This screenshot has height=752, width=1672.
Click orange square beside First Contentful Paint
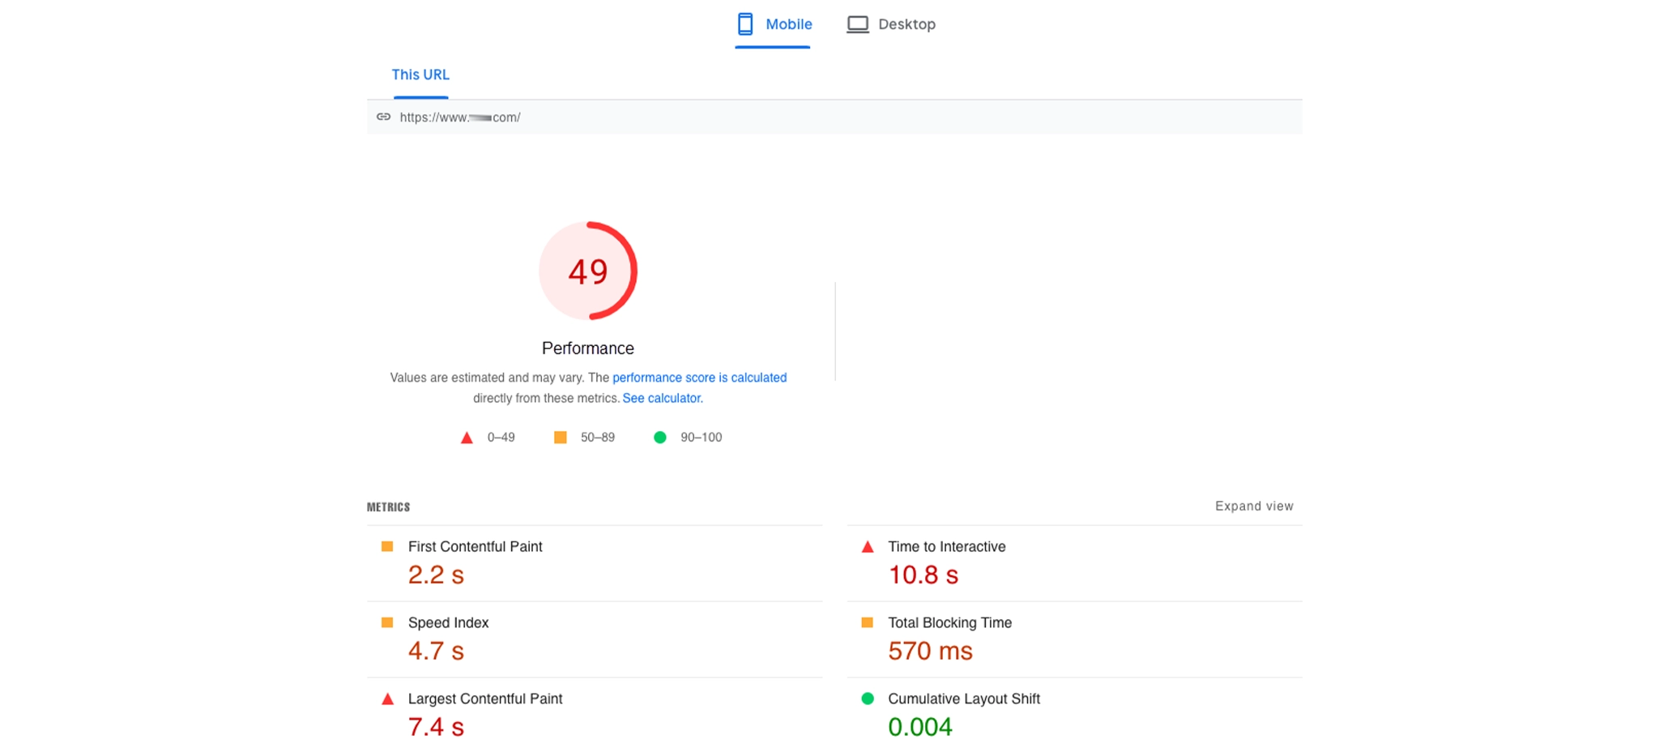[387, 547]
